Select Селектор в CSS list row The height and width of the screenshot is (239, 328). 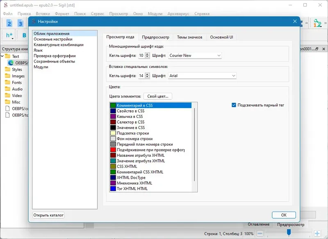pyautogui.click(x=150, y=122)
